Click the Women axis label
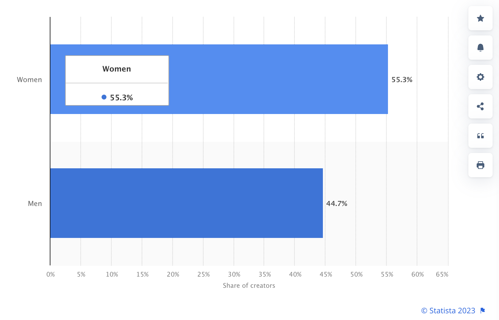The image size is (499, 320). tap(29, 80)
